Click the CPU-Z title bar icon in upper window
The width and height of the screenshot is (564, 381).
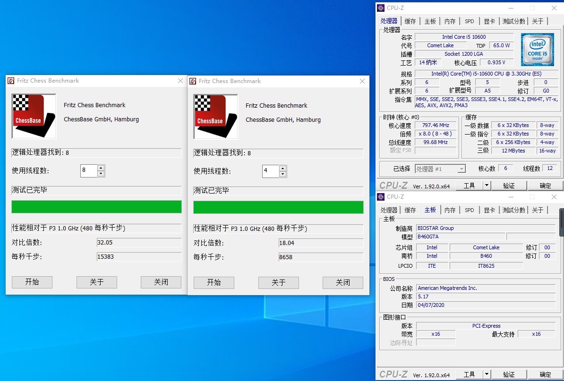point(381,8)
